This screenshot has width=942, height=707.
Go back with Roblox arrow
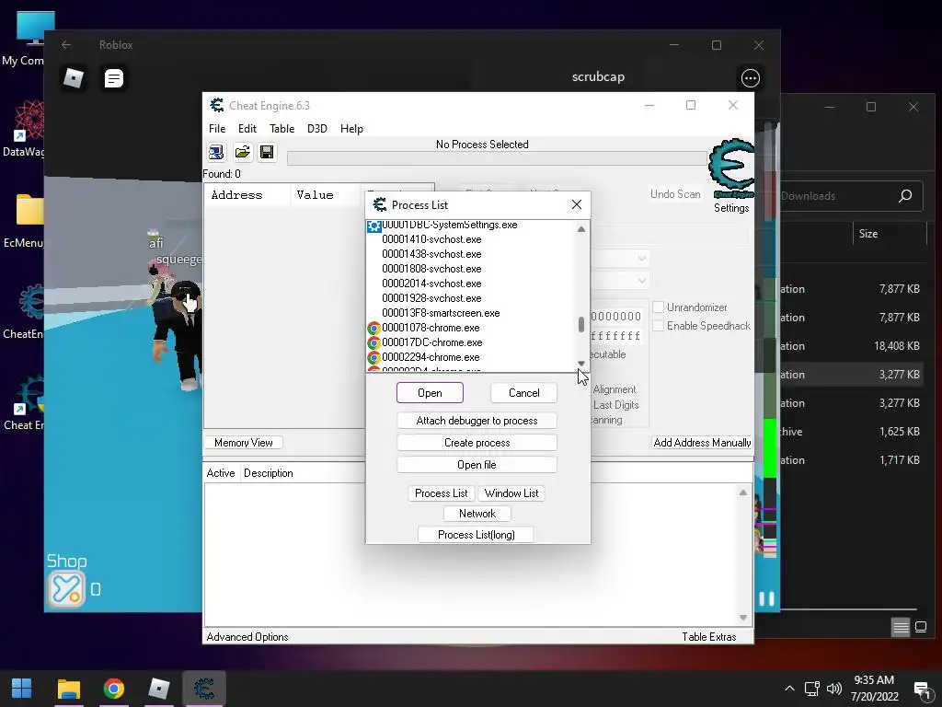coord(66,44)
